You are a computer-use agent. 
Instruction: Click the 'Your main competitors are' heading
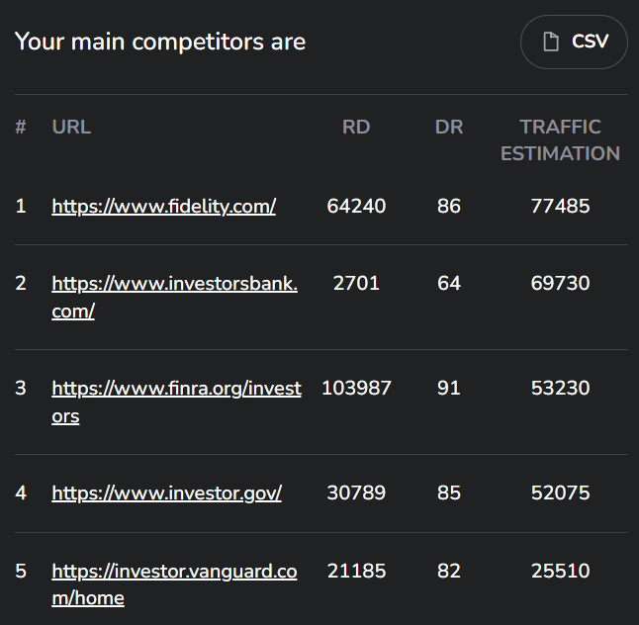pos(160,42)
